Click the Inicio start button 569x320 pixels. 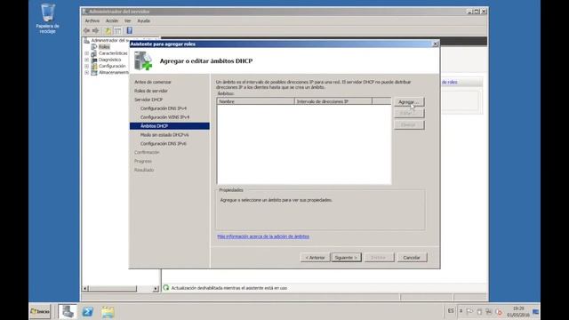coord(40,311)
